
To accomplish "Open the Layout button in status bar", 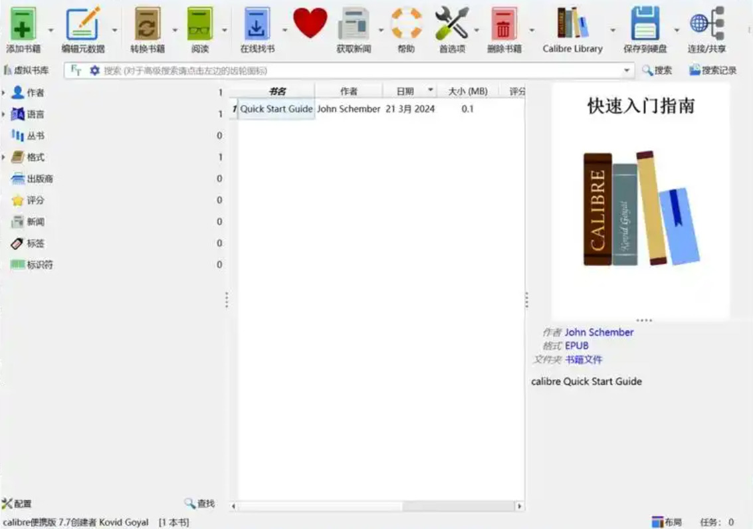I will pos(667,522).
